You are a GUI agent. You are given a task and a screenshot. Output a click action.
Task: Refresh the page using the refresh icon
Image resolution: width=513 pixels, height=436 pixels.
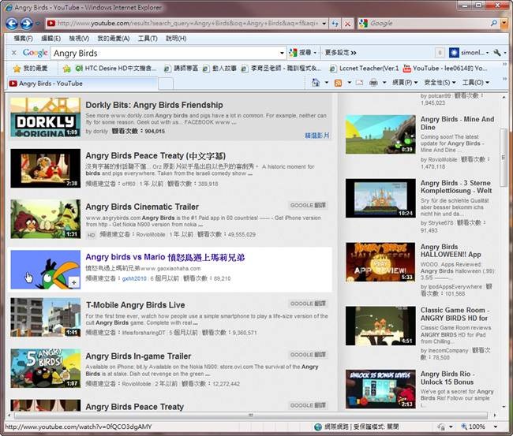(x=335, y=24)
